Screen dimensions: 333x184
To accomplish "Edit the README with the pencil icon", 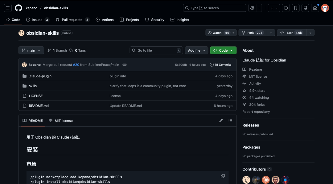I will coord(221,120).
